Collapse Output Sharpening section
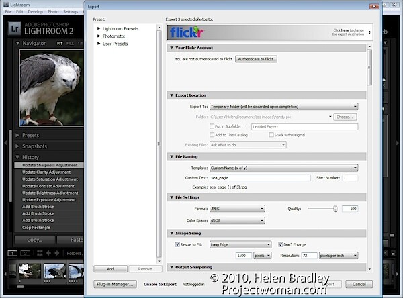This screenshot has height=298, width=403. tap(172, 267)
